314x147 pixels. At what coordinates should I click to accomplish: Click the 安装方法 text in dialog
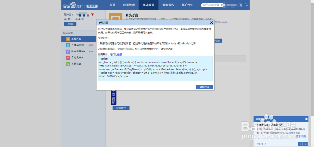tap(104, 38)
